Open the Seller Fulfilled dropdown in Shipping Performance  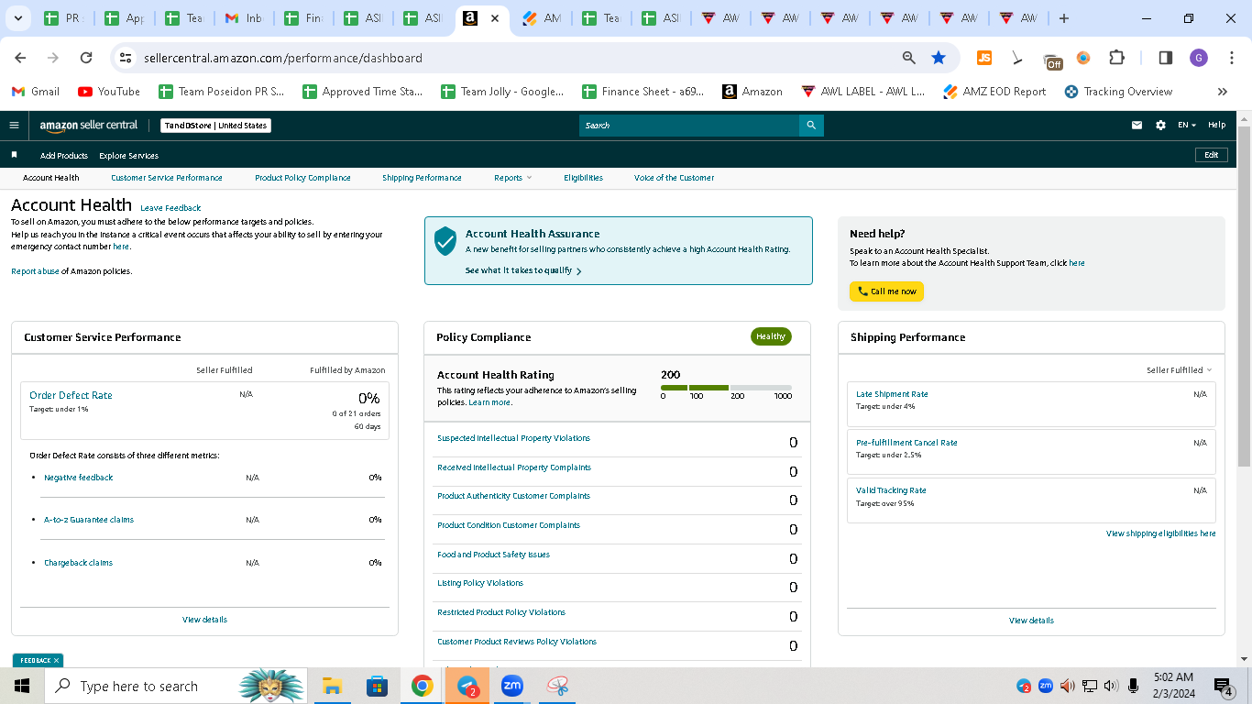click(x=1179, y=370)
